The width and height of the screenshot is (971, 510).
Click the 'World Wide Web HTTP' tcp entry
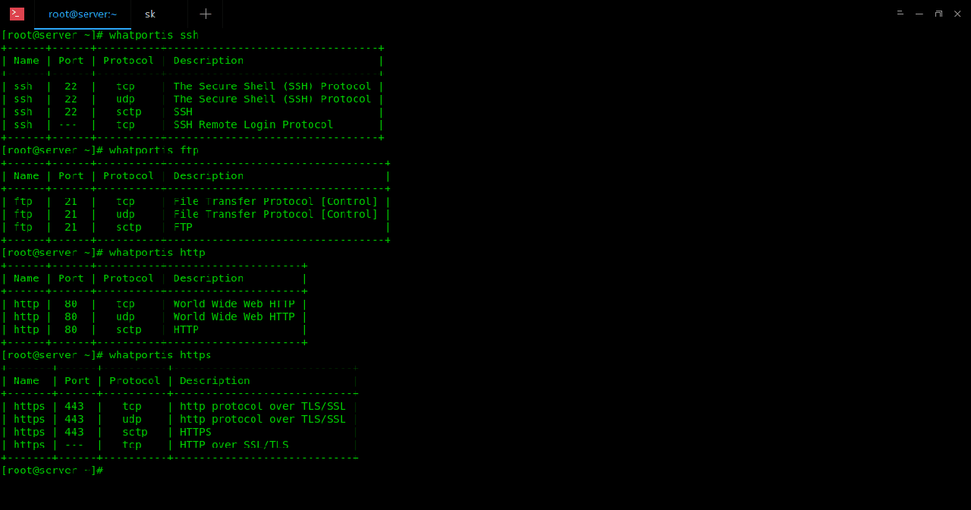234,304
